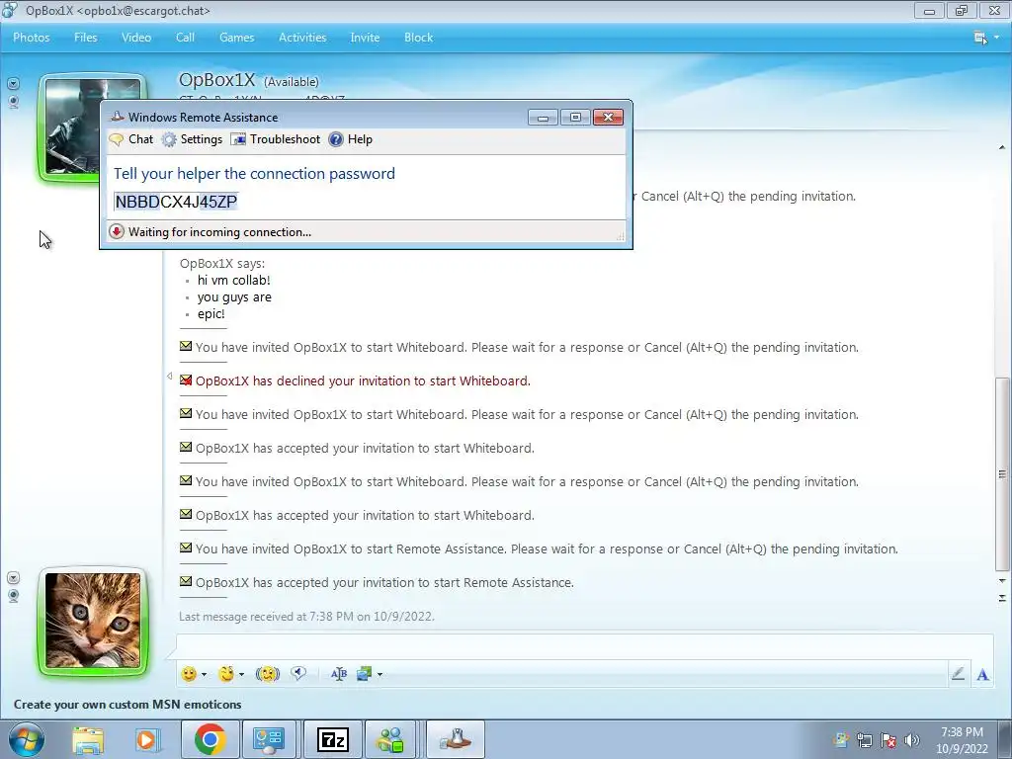Click the scroll-down arrow of conversation history

1002,580
